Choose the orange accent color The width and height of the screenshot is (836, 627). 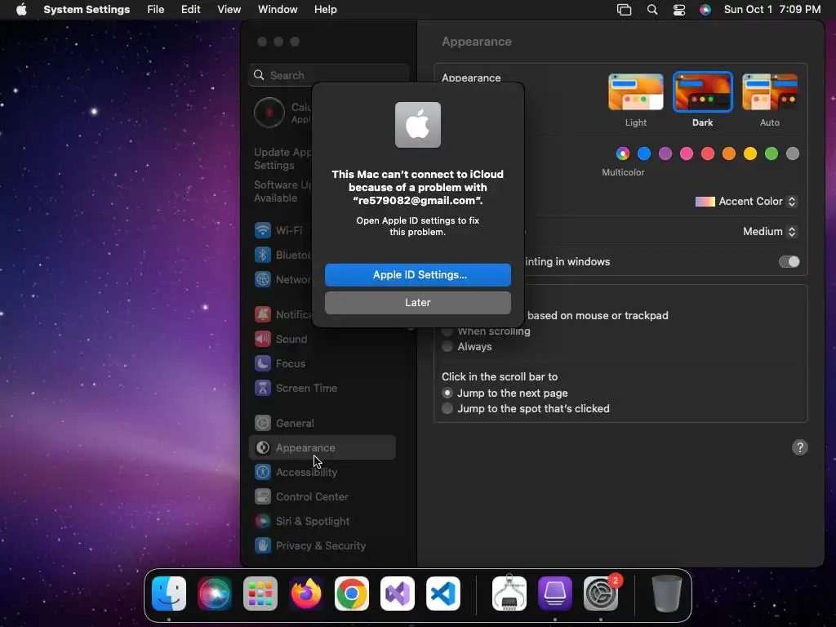(729, 153)
